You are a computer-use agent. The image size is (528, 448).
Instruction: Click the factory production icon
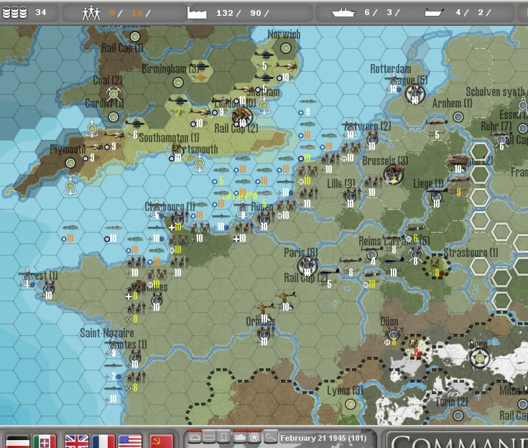click(197, 12)
